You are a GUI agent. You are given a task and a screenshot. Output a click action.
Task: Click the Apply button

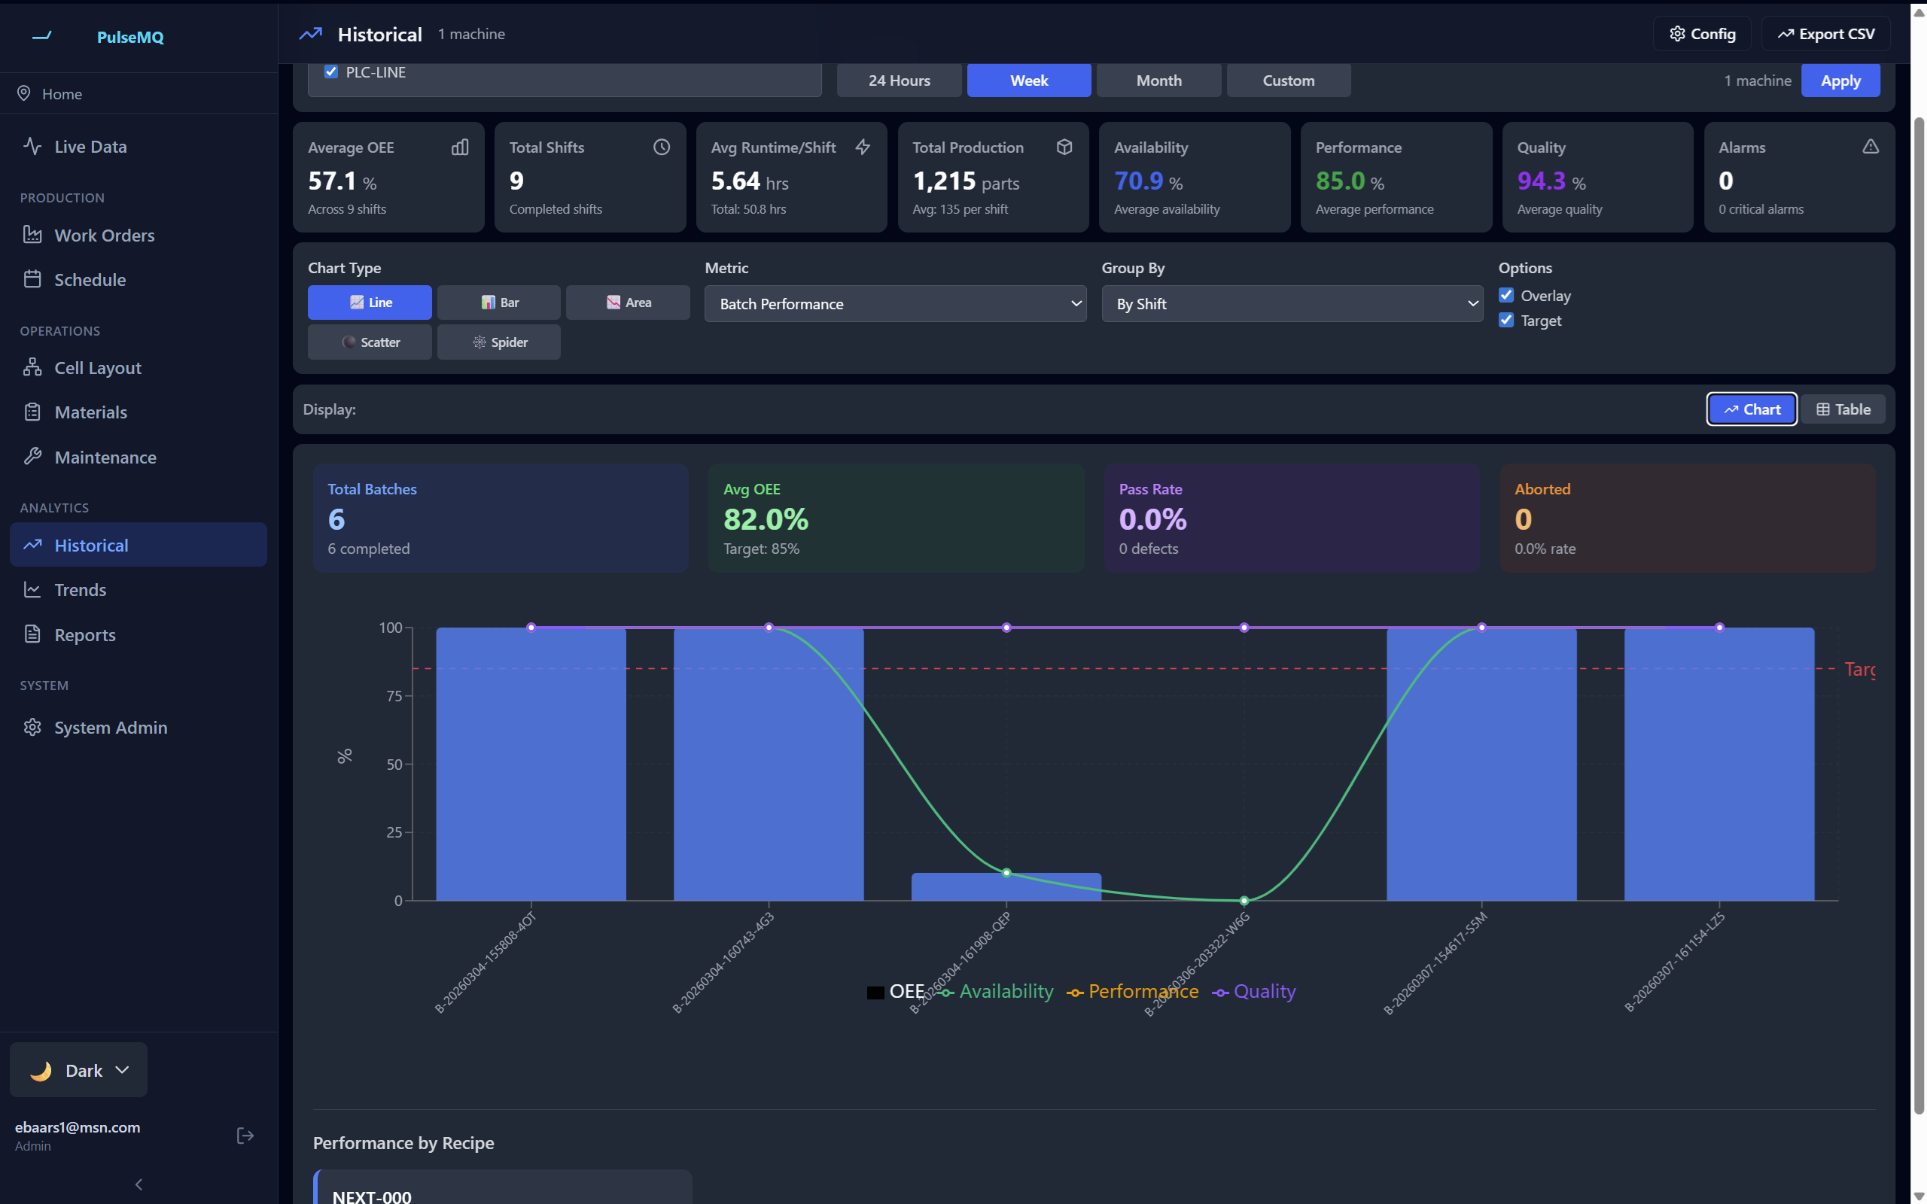[1840, 80]
